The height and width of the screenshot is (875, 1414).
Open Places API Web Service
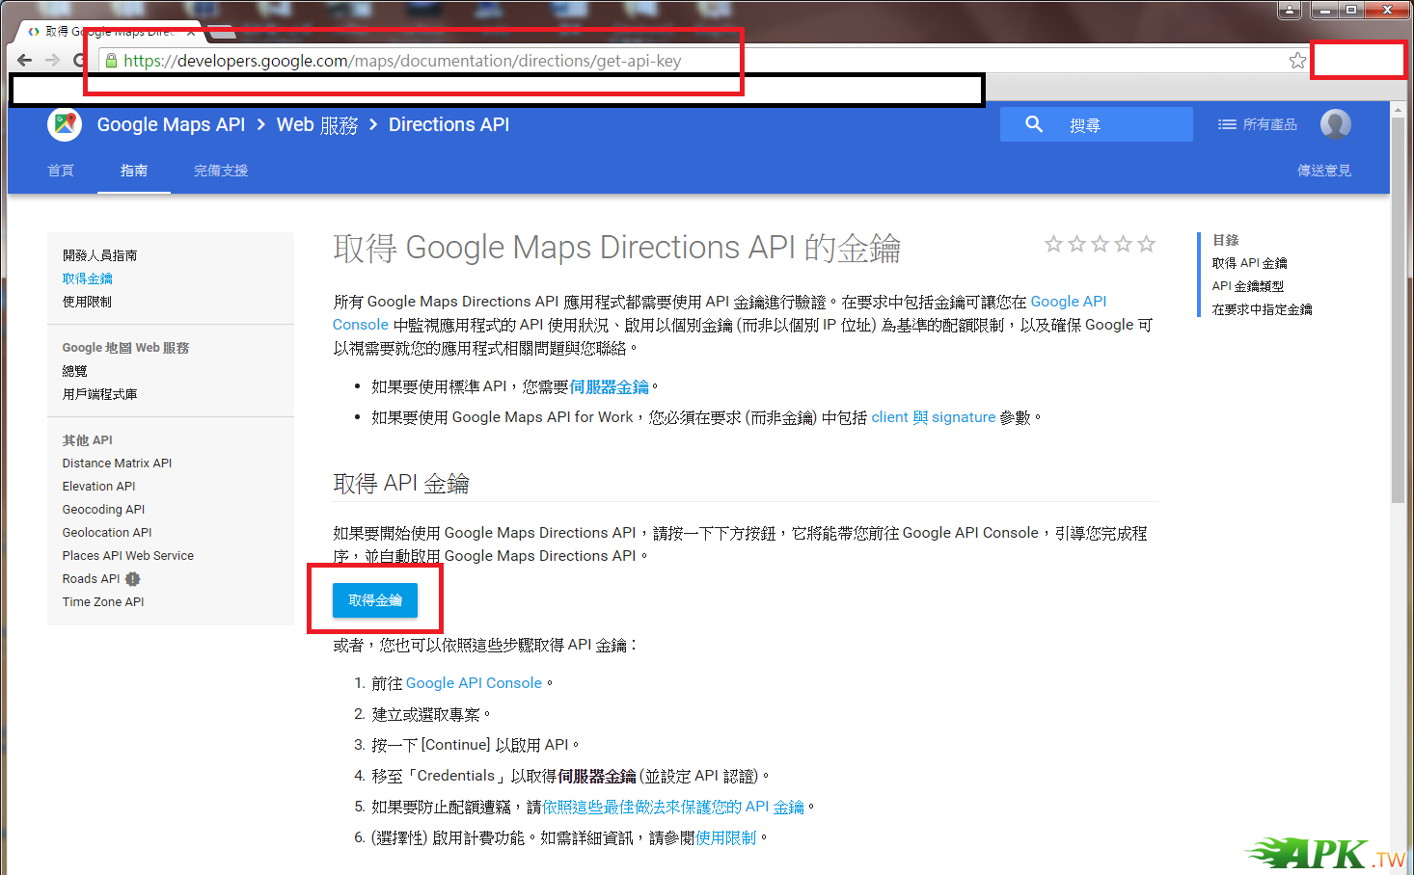point(128,556)
